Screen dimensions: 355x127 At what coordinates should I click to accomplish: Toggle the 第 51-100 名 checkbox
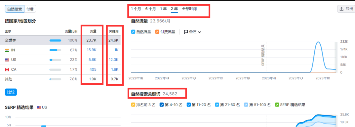(x=246, y=105)
